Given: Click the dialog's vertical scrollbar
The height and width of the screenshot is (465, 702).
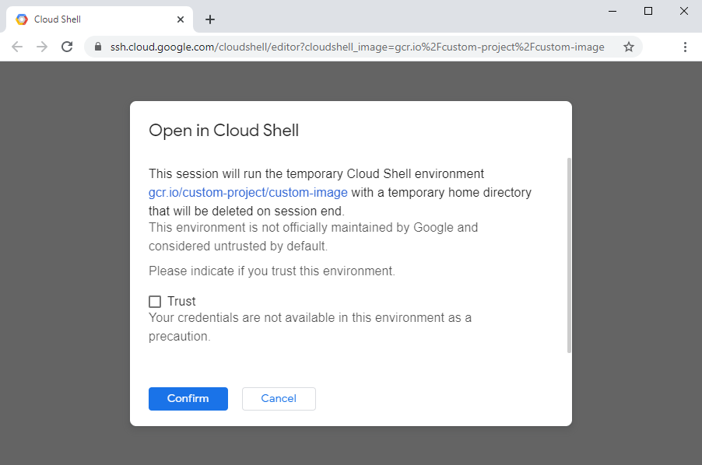Looking at the screenshot, I should (569, 255).
